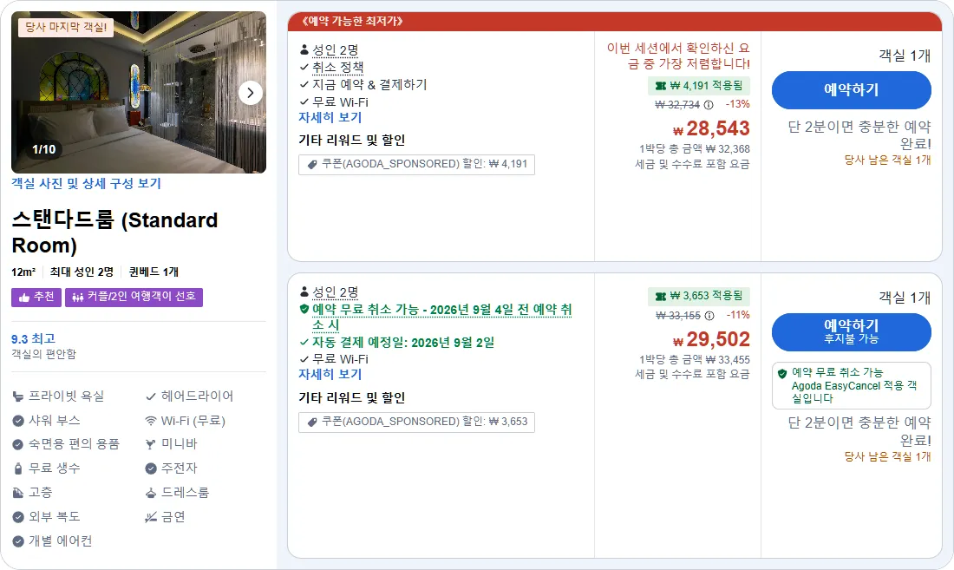
Task: Open the standard room photo thumbnail
Action: 139,93
